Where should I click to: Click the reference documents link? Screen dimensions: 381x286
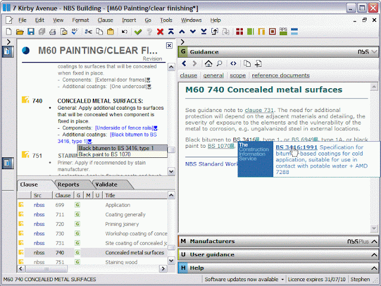coord(280,76)
